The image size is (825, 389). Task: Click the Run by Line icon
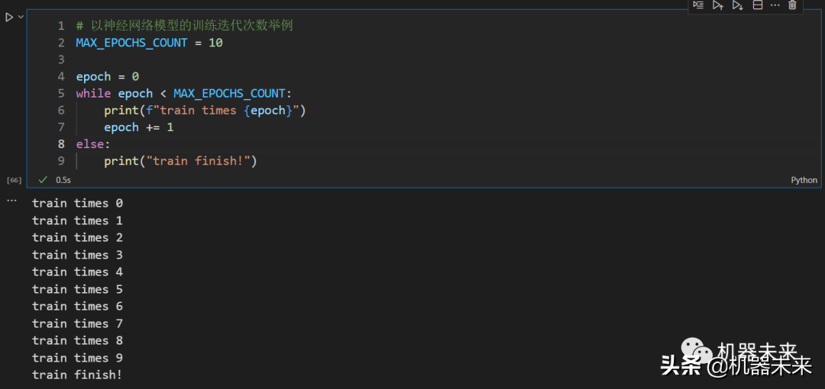698,5
